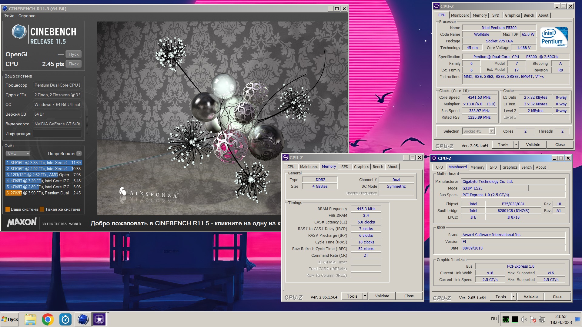Open the Файл menu
Image resolution: width=582 pixels, height=327 pixels.
click(x=9, y=16)
